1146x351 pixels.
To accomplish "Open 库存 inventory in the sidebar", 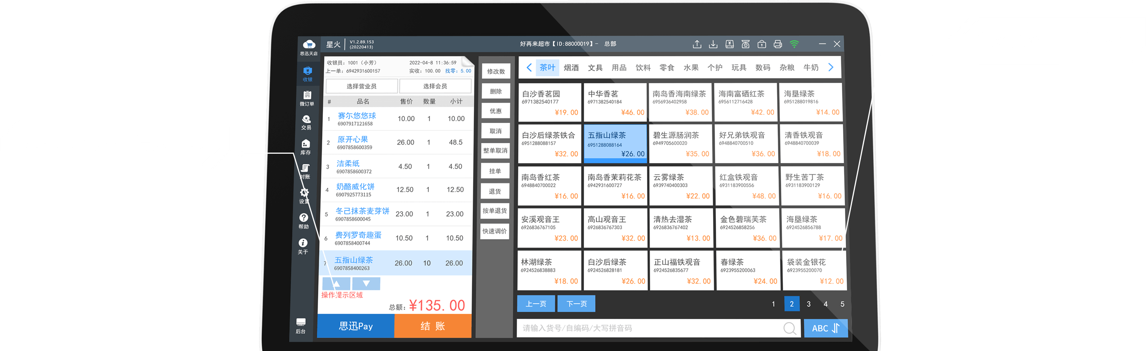I will tap(306, 147).
